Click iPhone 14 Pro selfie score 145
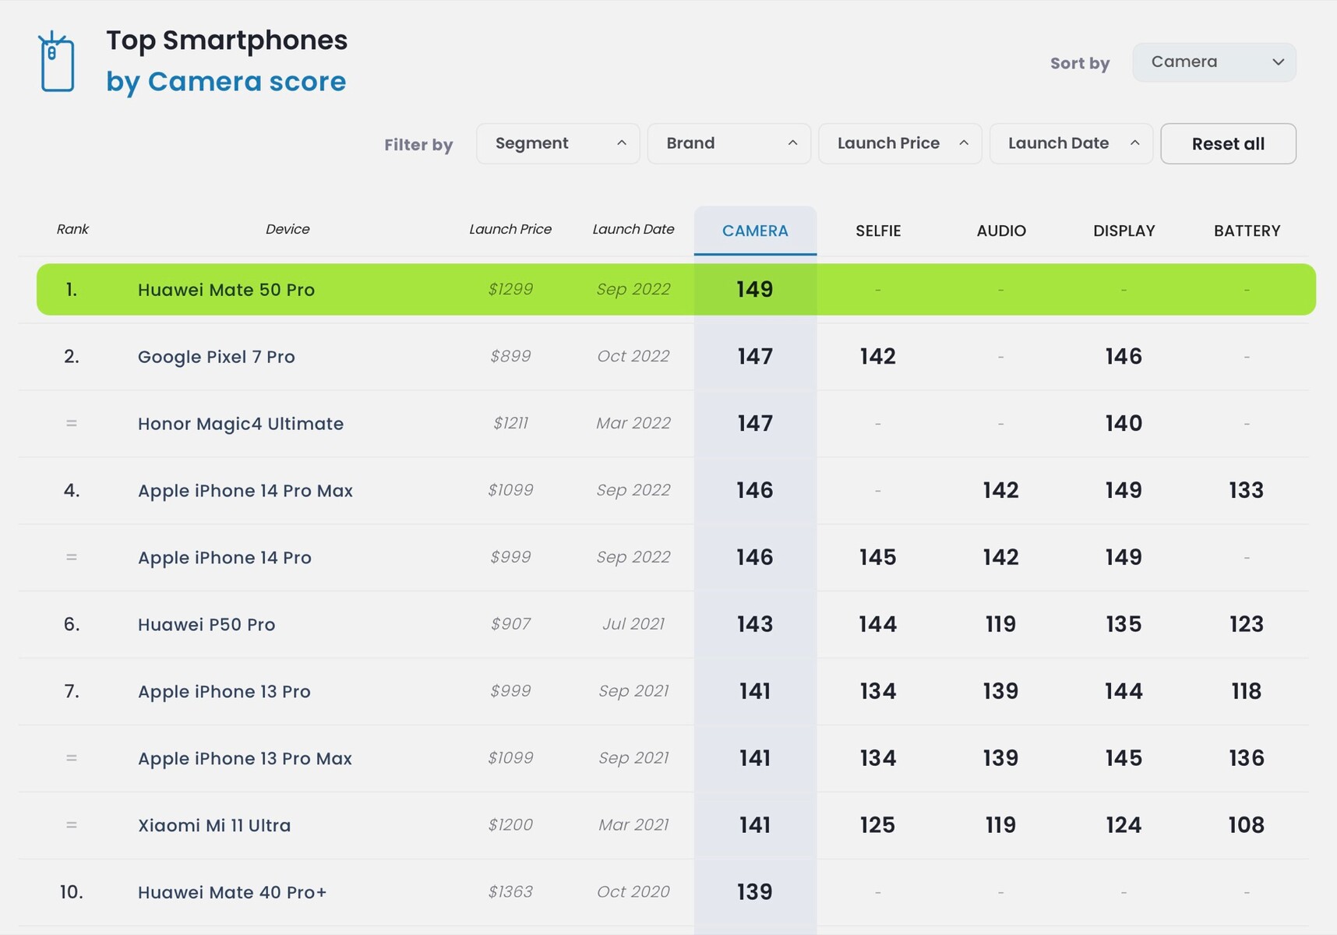The width and height of the screenshot is (1337, 935). (x=878, y=557)
